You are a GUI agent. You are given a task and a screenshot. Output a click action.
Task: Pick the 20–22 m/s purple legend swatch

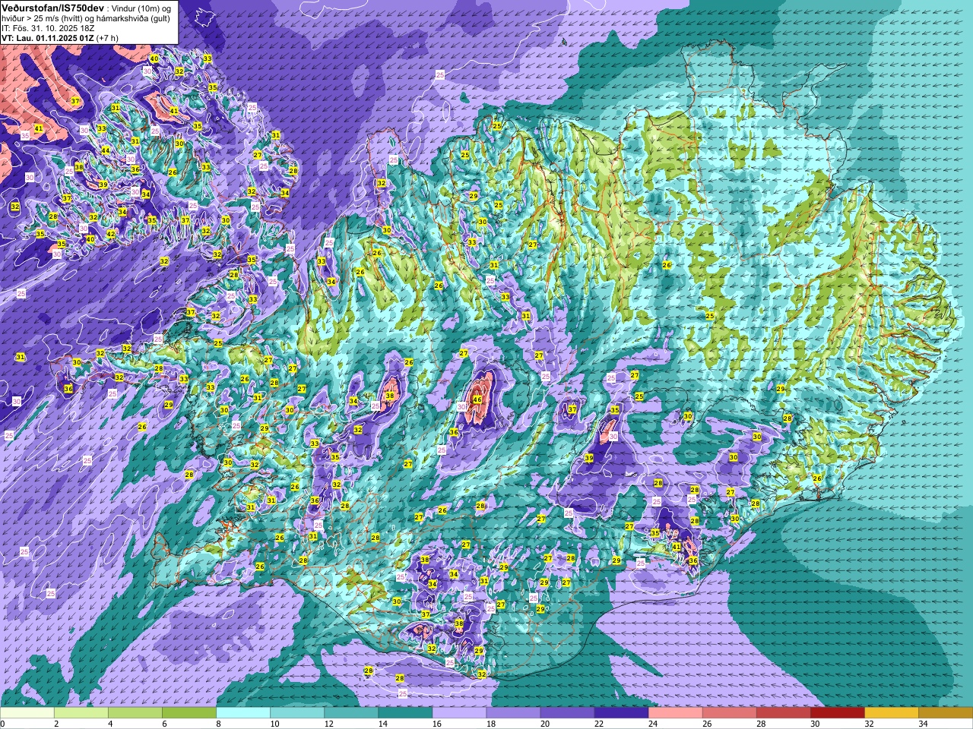[x=567, y=713]
